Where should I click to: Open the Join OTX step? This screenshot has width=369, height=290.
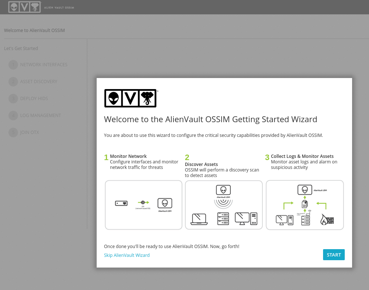[x=29, y=132]
